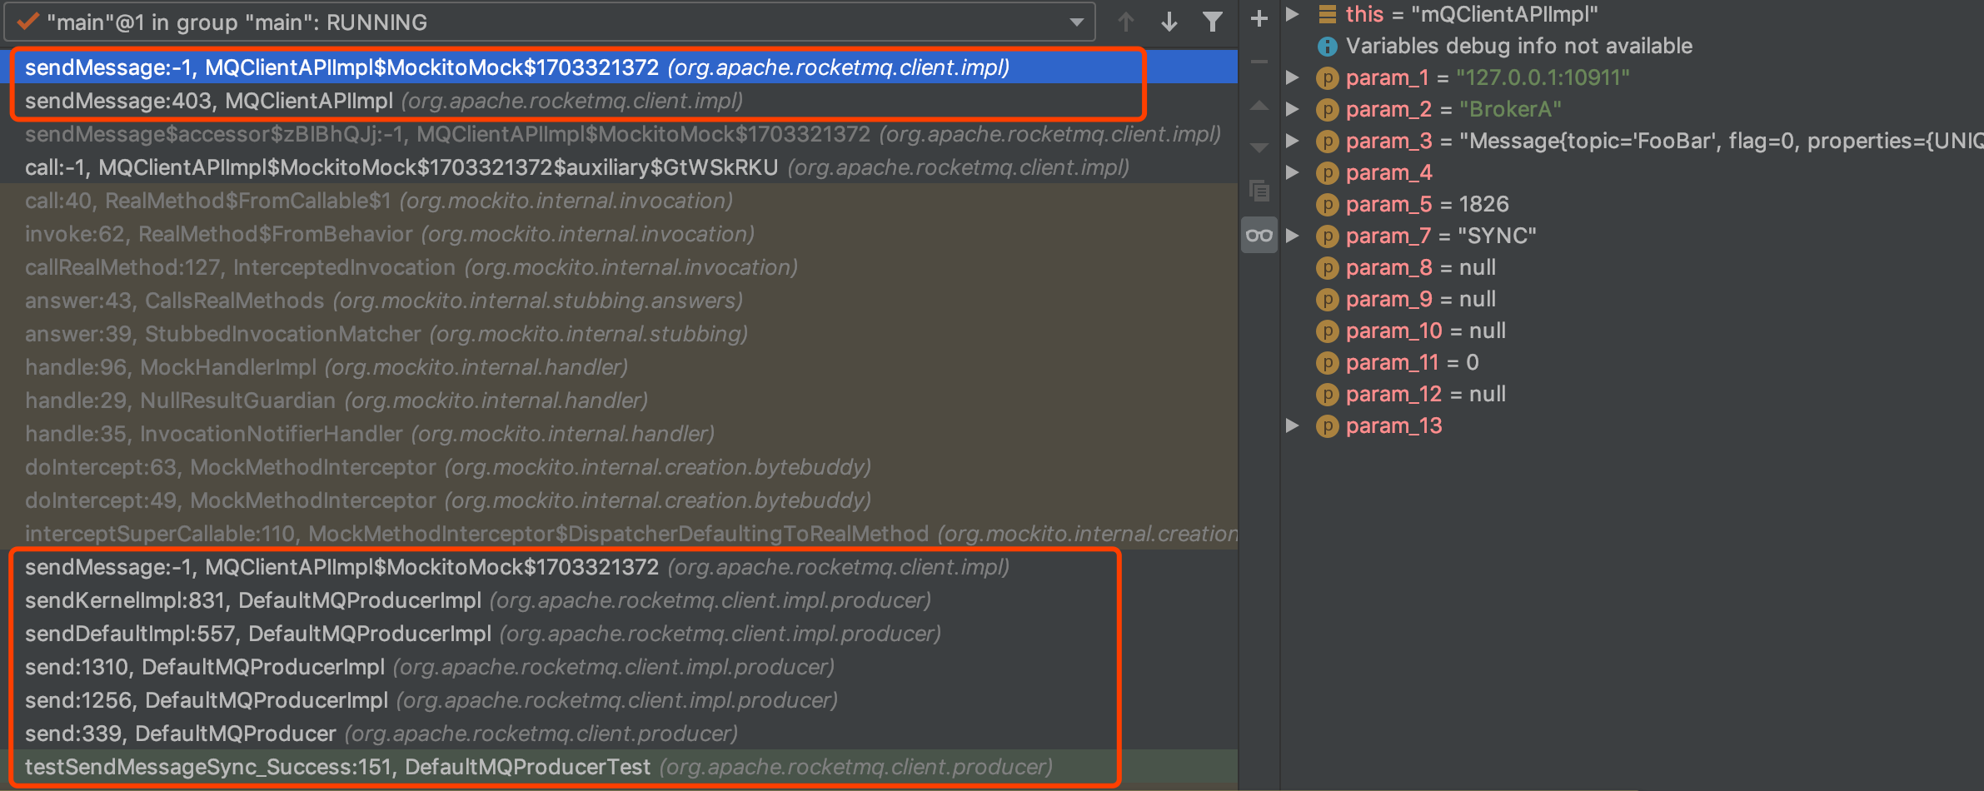Select frame doIntercept:49, MockMethodInterceptor
This screenshot has height=791, width=1984.
pyautogui.click(x=619, y=500)
